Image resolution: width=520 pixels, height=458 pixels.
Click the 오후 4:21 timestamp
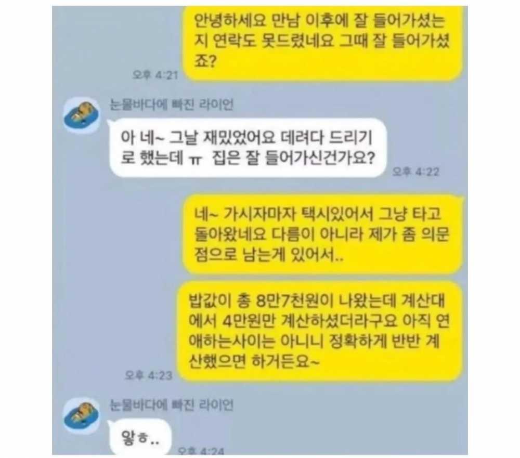pyautogui.click(x=155, y=75)
